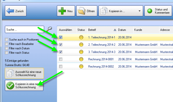Viewport: 173px width, 102px height.
Task: Uncheck the 1. Teilrechnung 2014-1 checkbox
Action: [61, 37]
